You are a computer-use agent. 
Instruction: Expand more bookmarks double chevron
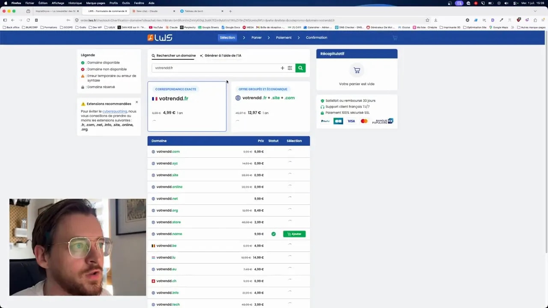(x=512, y=27)
